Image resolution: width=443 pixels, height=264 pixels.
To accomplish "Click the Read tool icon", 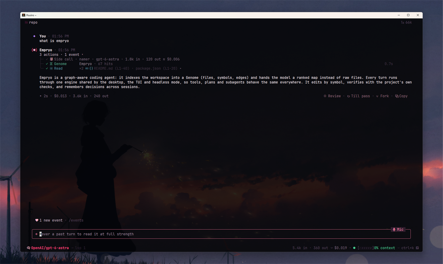I will point(51,68).
